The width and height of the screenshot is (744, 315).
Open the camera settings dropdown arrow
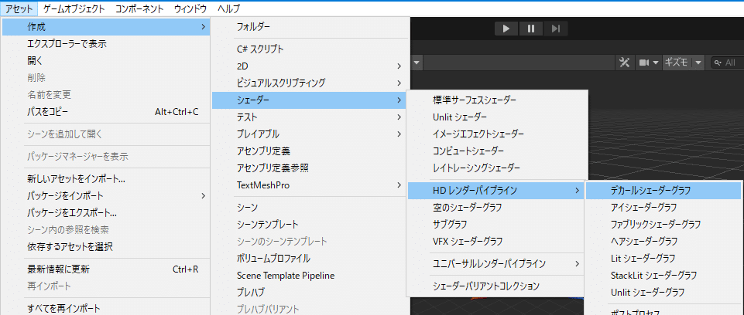pos(656,63)
